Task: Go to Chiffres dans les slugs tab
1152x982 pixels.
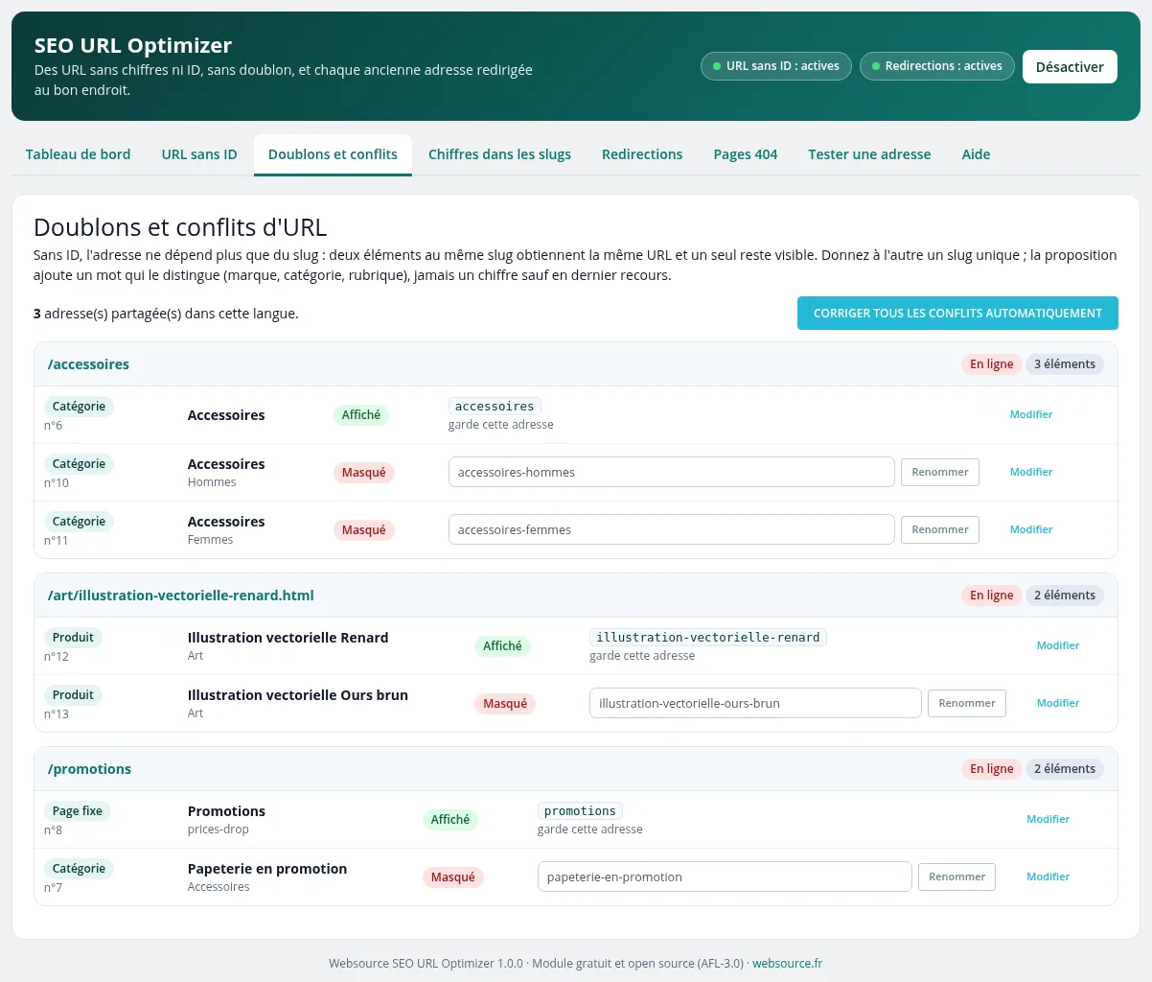Action: 499,154
